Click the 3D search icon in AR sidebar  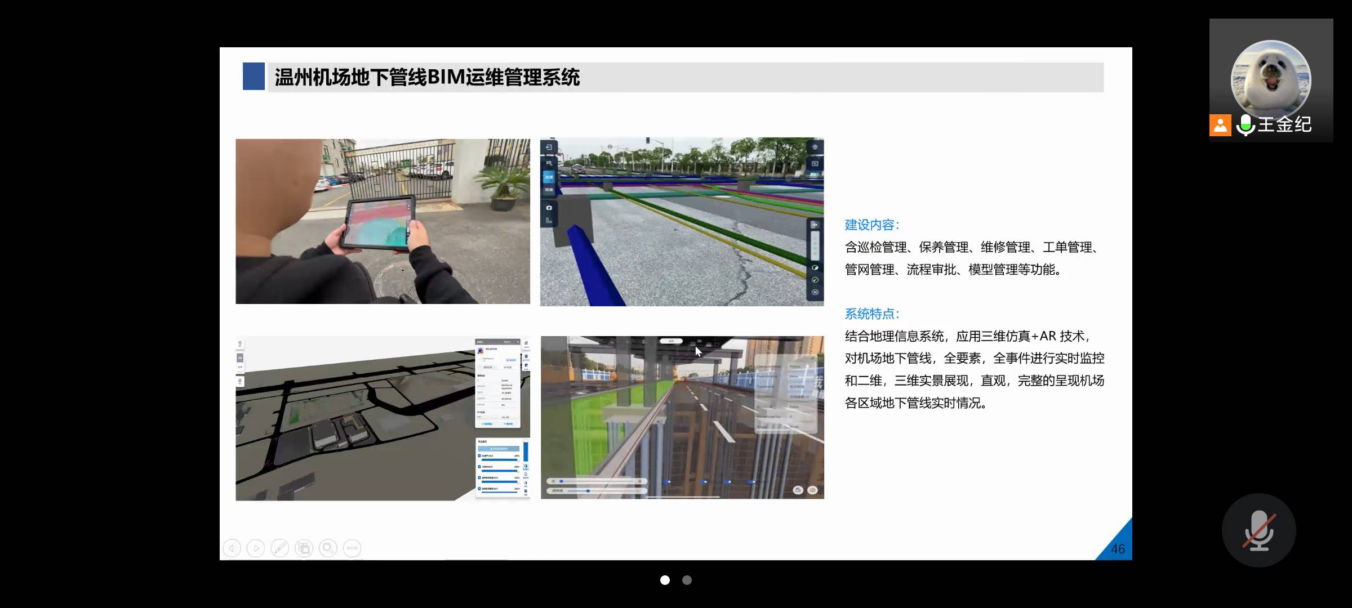(x=549, y=163)
